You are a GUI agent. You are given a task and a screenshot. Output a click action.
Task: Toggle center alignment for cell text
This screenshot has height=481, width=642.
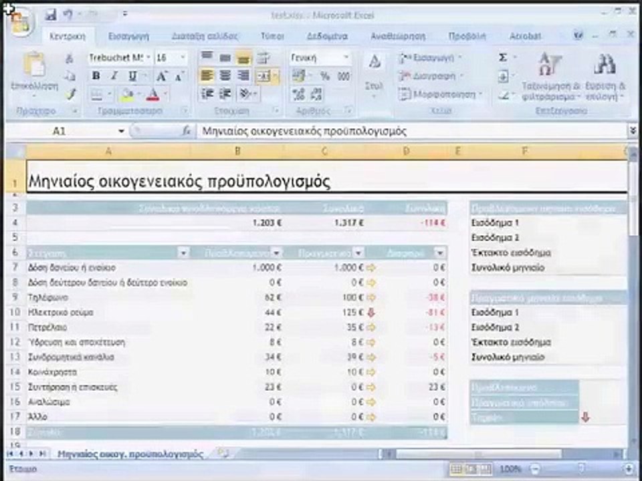(x=225, y=75)
